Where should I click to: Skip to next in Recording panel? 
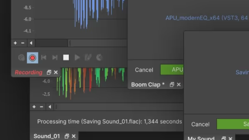(x=55, y=58)
